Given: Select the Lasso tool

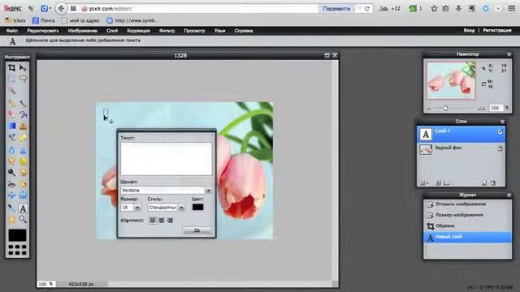Looking at the screenshot, I should pyautogui.click(x=23, y=79).
